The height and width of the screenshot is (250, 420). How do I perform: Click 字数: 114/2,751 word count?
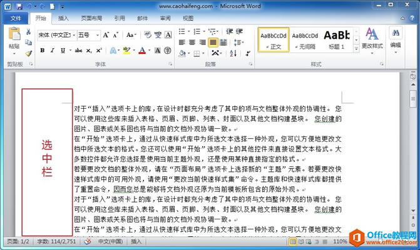pyautogui.click(x=56, y=242)
